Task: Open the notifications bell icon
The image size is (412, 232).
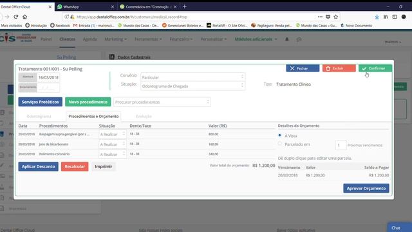Action: click(x=287, y=39)
